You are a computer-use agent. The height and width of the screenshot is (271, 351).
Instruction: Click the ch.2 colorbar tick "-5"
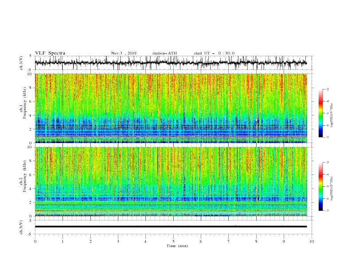pos(327,186)
